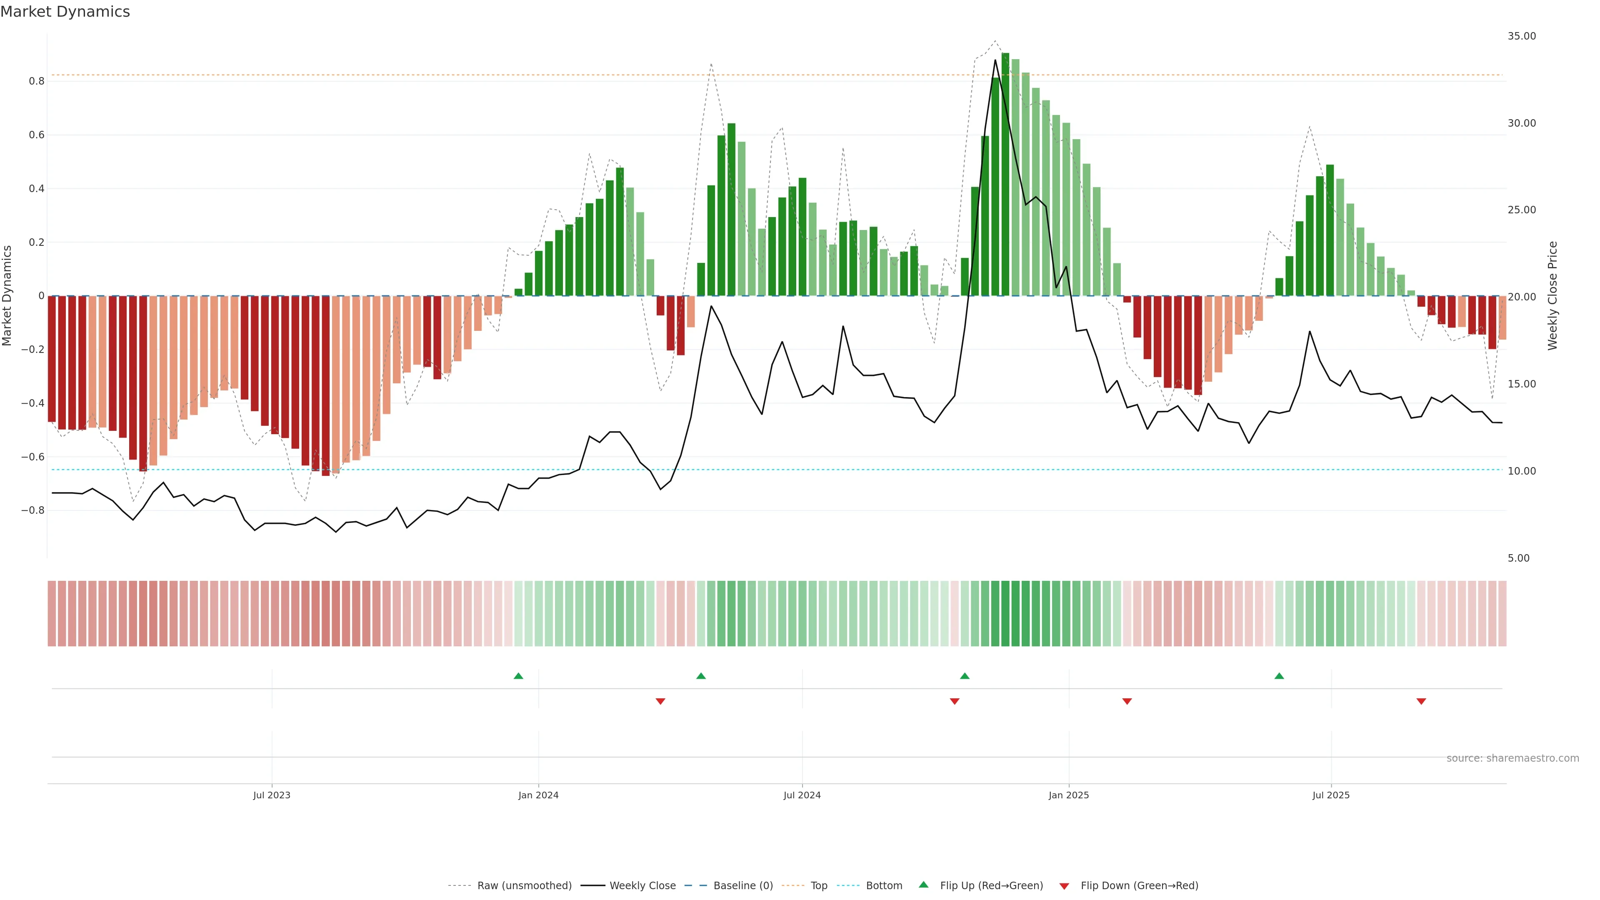Click the Market Dynamics chart title

tap(65, 12)
